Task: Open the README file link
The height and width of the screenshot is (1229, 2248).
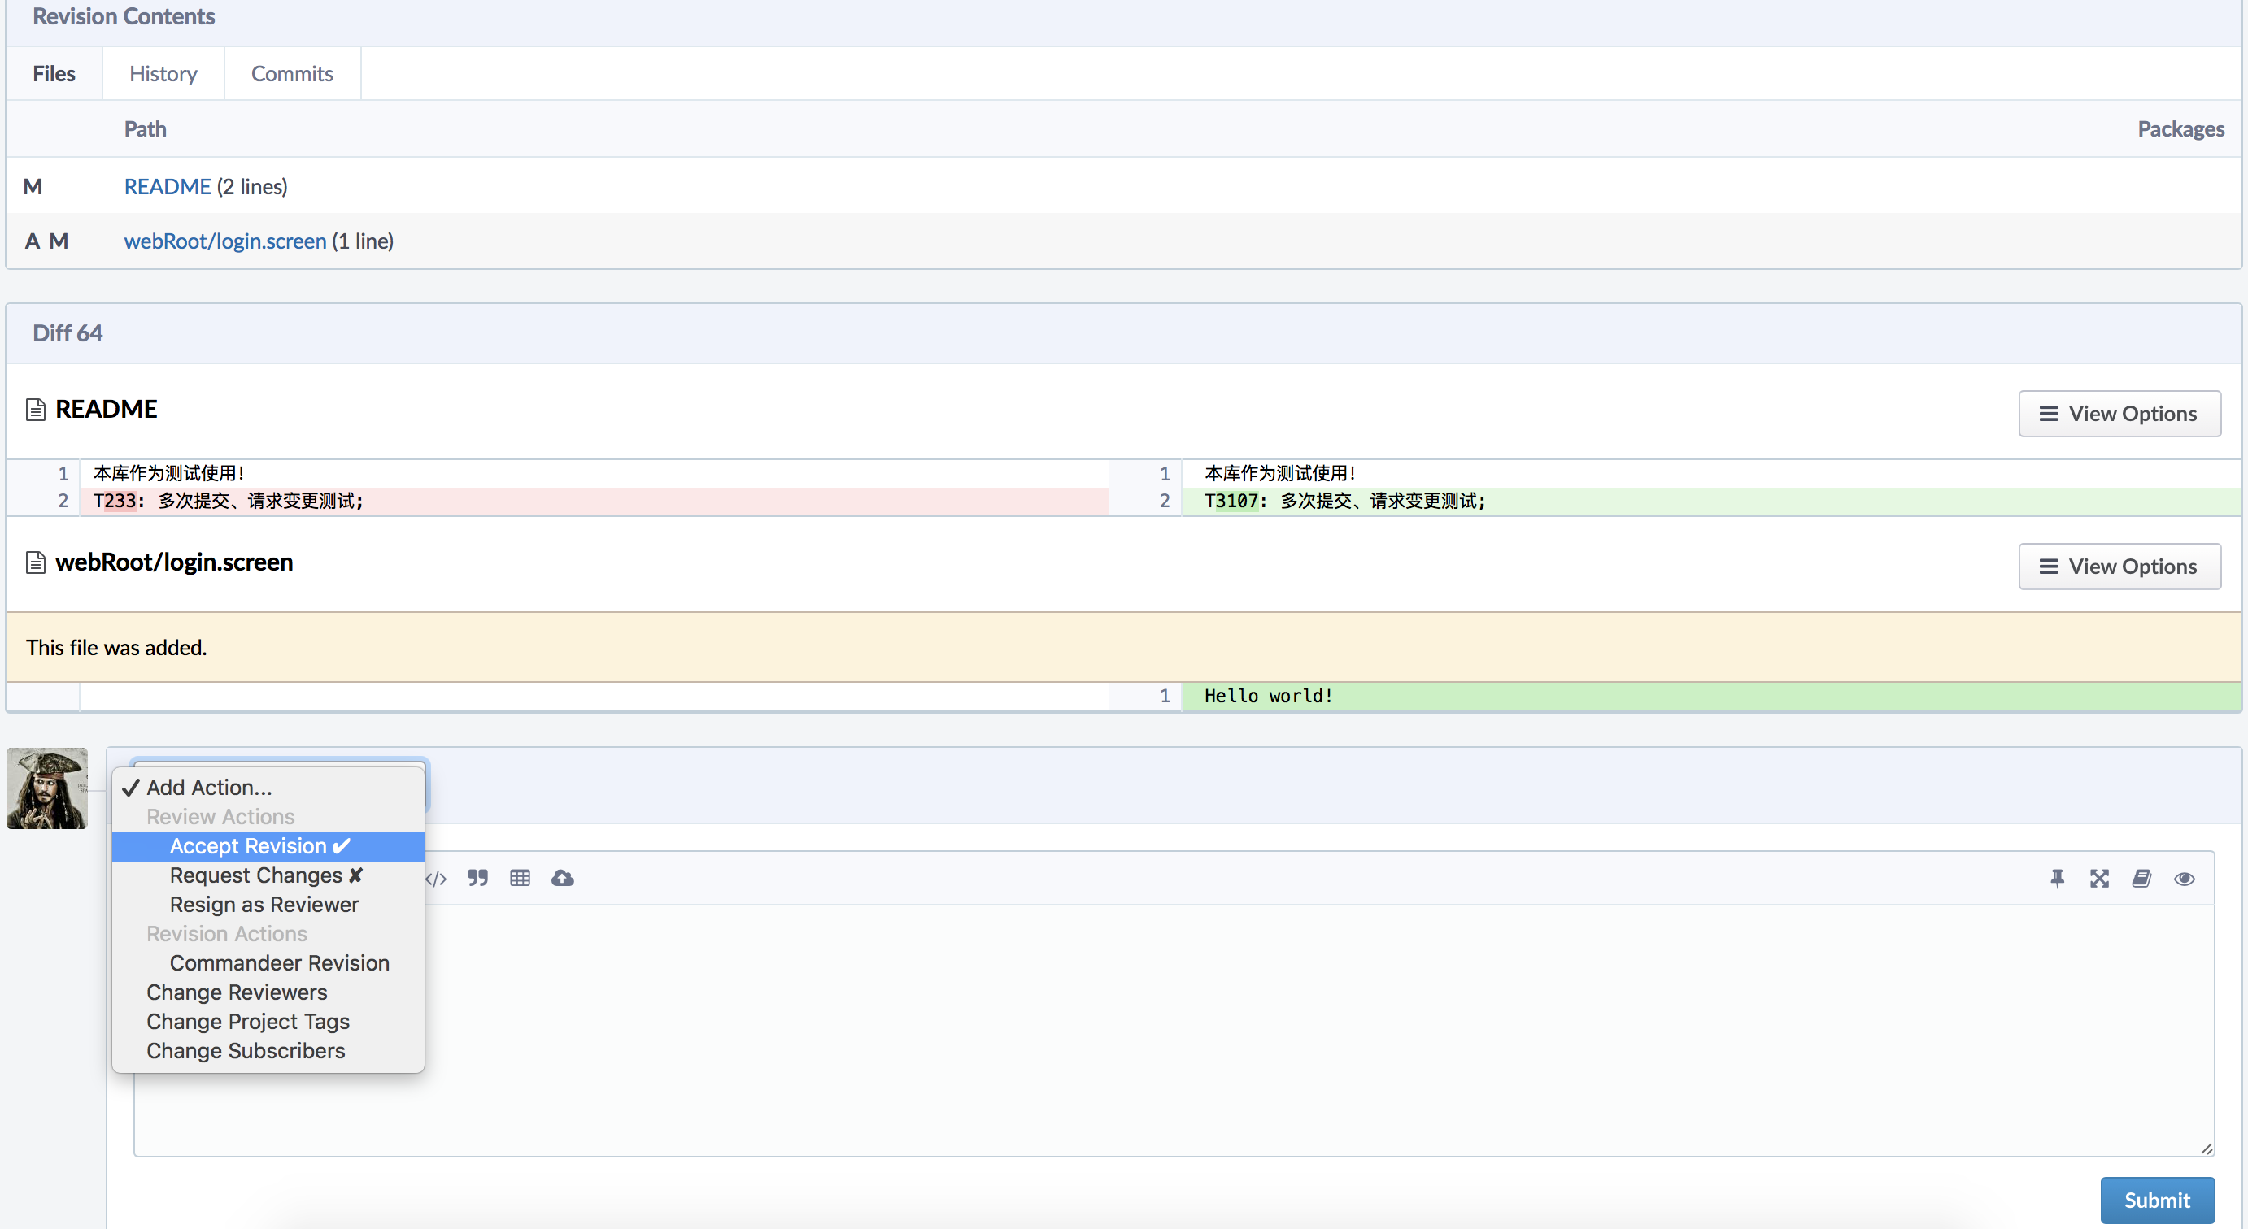Action: click(168, 186)
